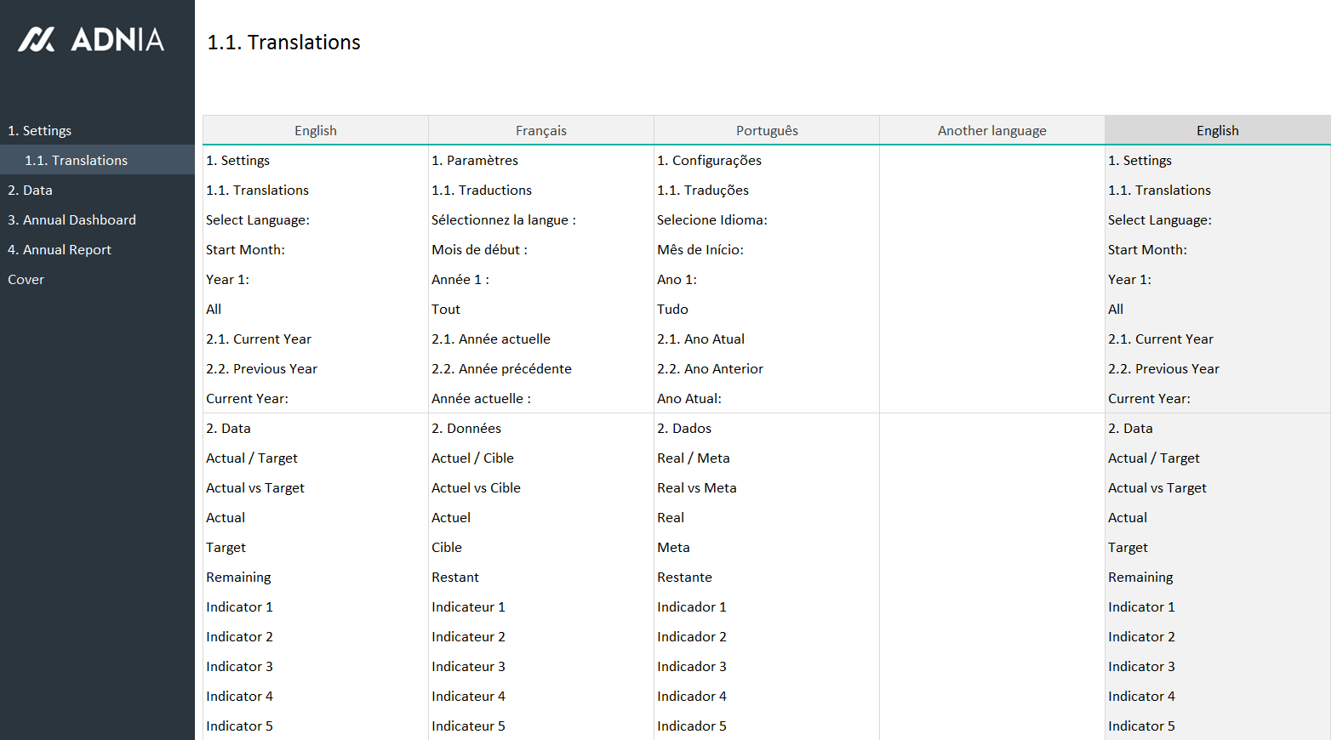Click the page title '1.1. Translations'
Image resolution: width=1337 pixels, height=740 pixels.
tap(284, 43)
